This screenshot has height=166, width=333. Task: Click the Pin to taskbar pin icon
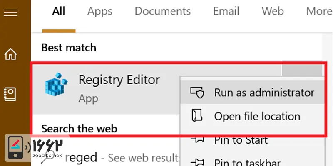coord(196,162)
